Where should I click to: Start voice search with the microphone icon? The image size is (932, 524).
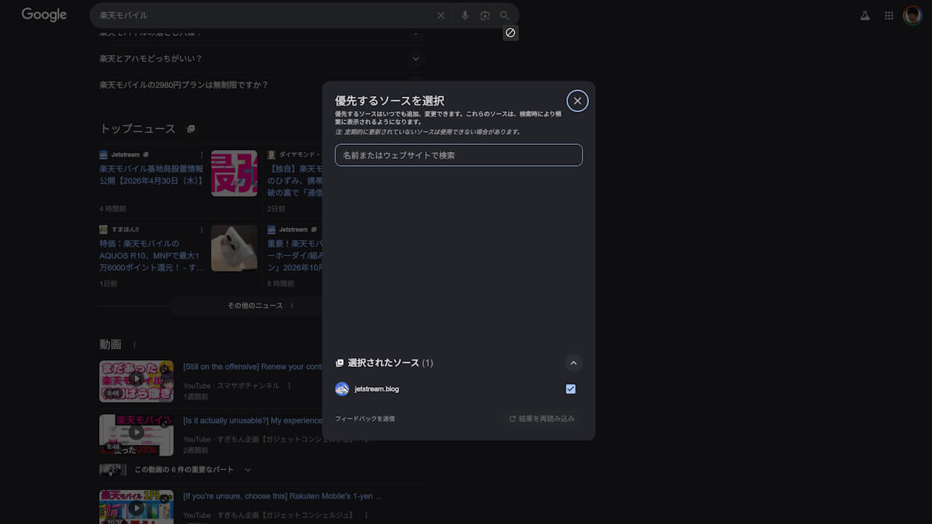(x=465, y=15)
